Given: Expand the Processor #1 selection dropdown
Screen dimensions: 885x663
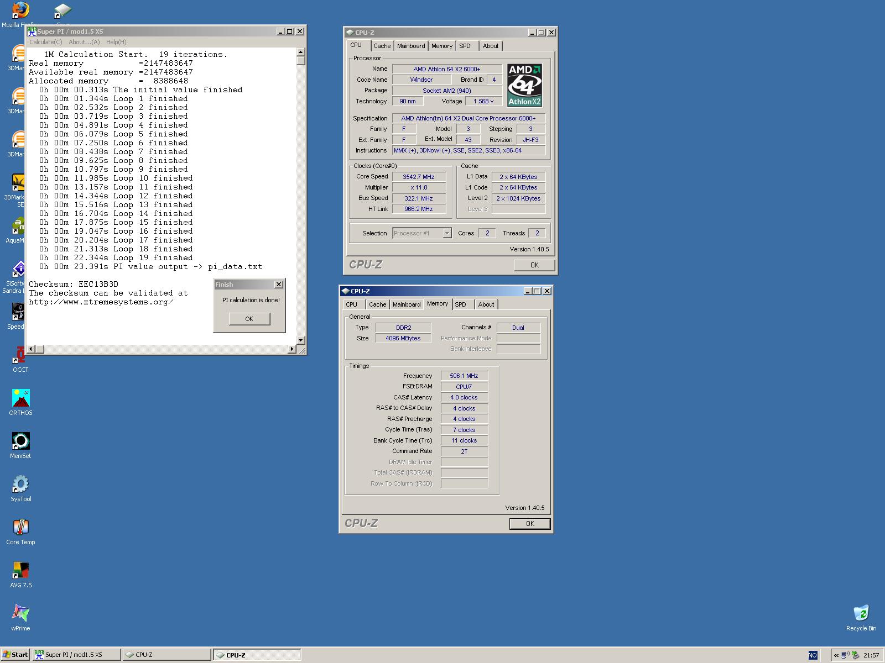Looking at the screenshot, I should click(x=447, y=233).
